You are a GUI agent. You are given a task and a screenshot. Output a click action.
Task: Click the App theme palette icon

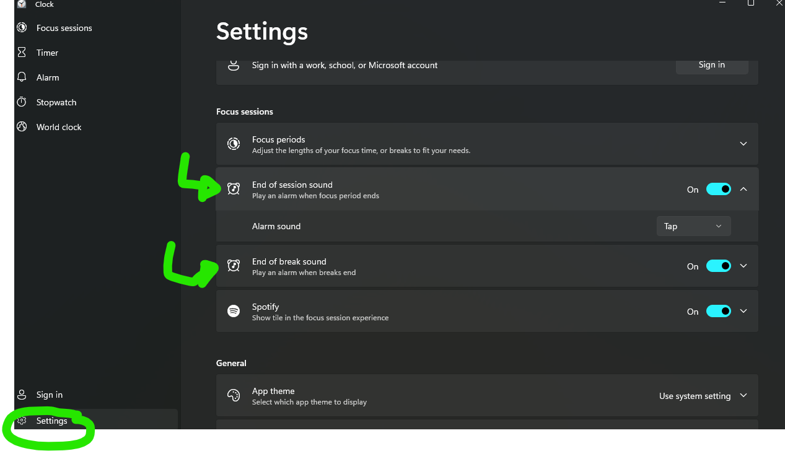[234, 395]
